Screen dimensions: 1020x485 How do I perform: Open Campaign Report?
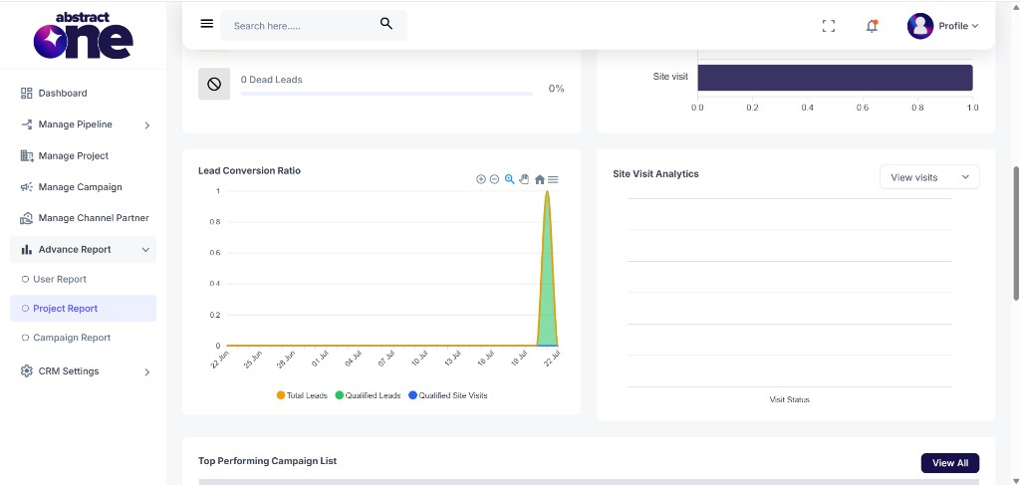click(x=72, y=338)
